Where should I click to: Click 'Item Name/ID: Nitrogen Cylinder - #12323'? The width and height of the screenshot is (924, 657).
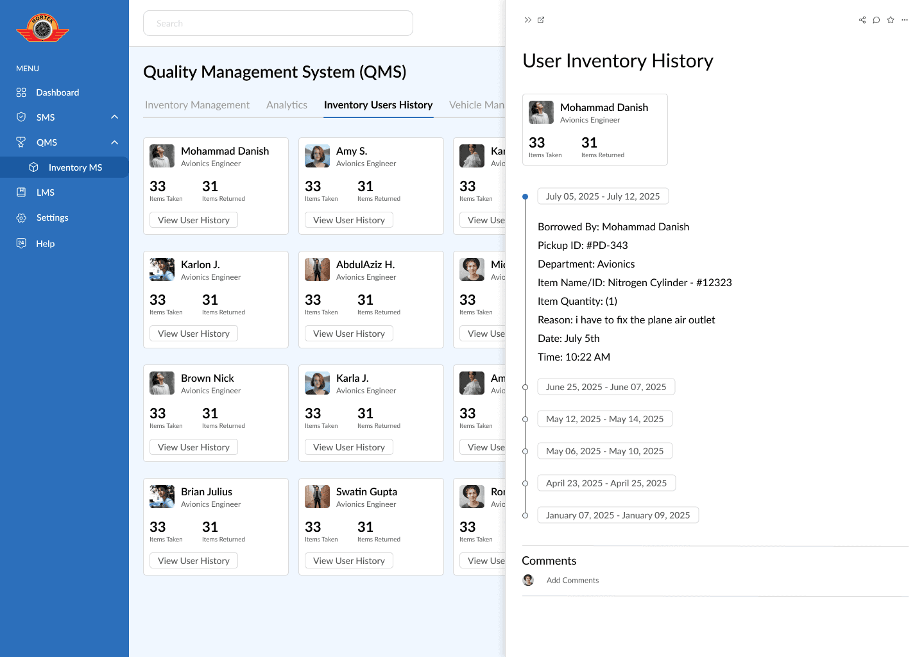(635, 282)
